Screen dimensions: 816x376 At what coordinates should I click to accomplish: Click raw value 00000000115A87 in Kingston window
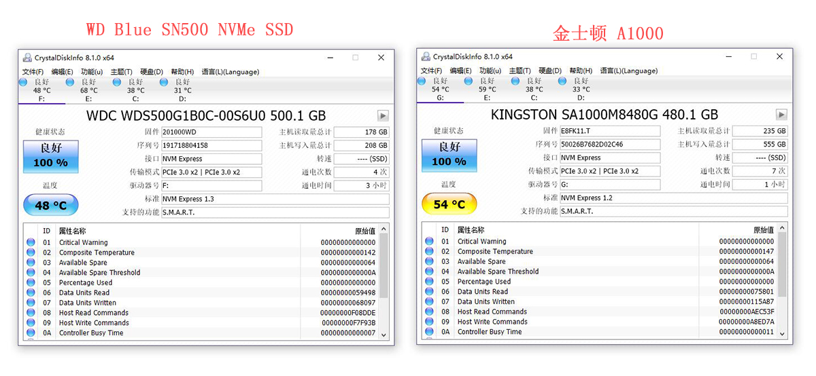tap(747, 301)
